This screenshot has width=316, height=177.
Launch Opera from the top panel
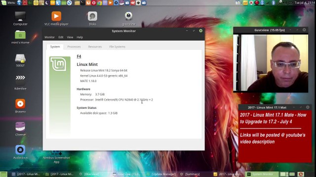(x=94, y=2)
